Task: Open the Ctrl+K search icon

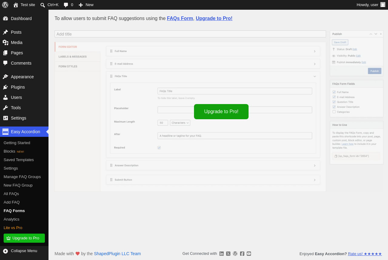Action: point(43,5)
